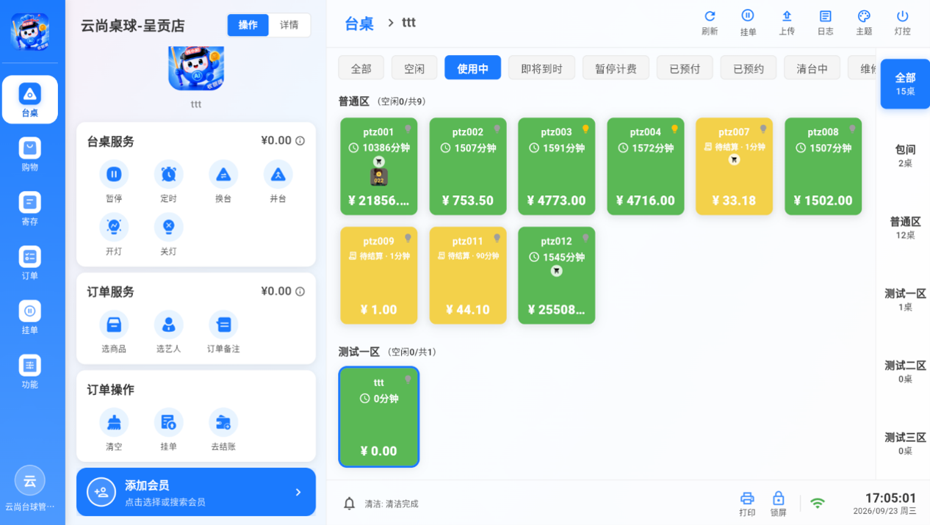Image resolution: width=930 pixels, height=525 pixels.
Task: Select the 操作 operations toggle
Action: 248,25
